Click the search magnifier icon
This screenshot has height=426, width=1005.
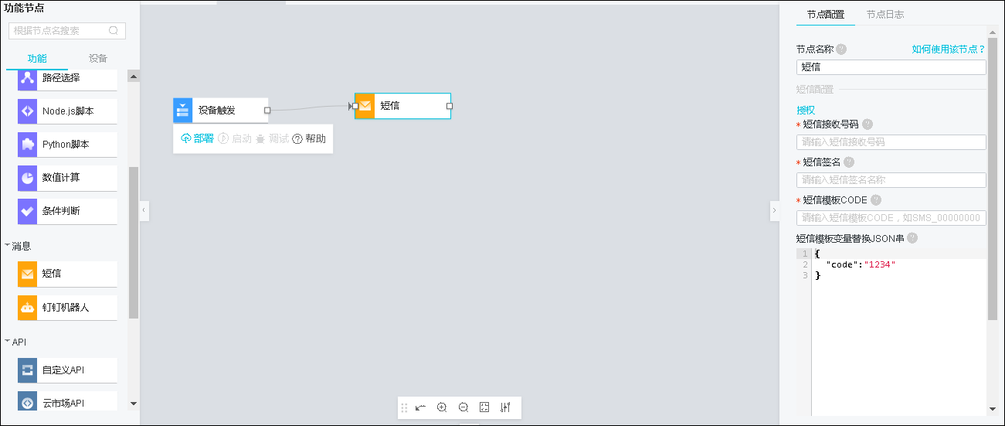(114, 31)
